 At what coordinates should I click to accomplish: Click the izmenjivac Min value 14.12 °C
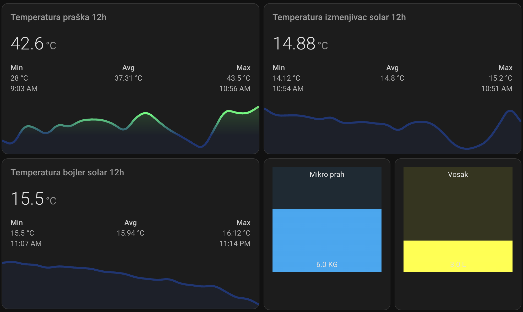coord(286,78)
